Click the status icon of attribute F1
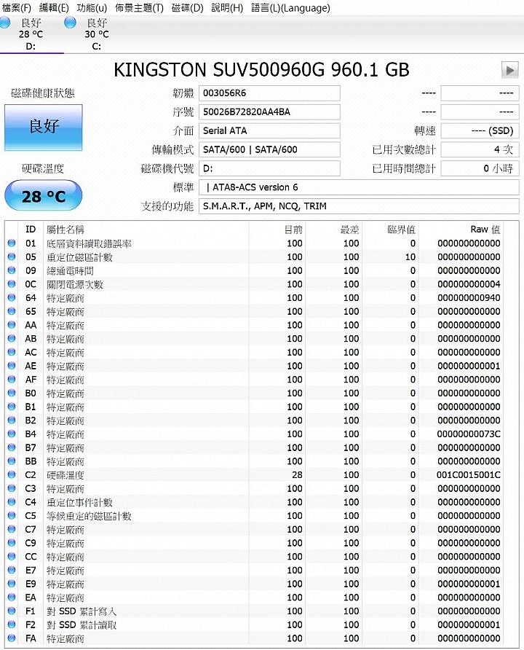 pos(12,611)
